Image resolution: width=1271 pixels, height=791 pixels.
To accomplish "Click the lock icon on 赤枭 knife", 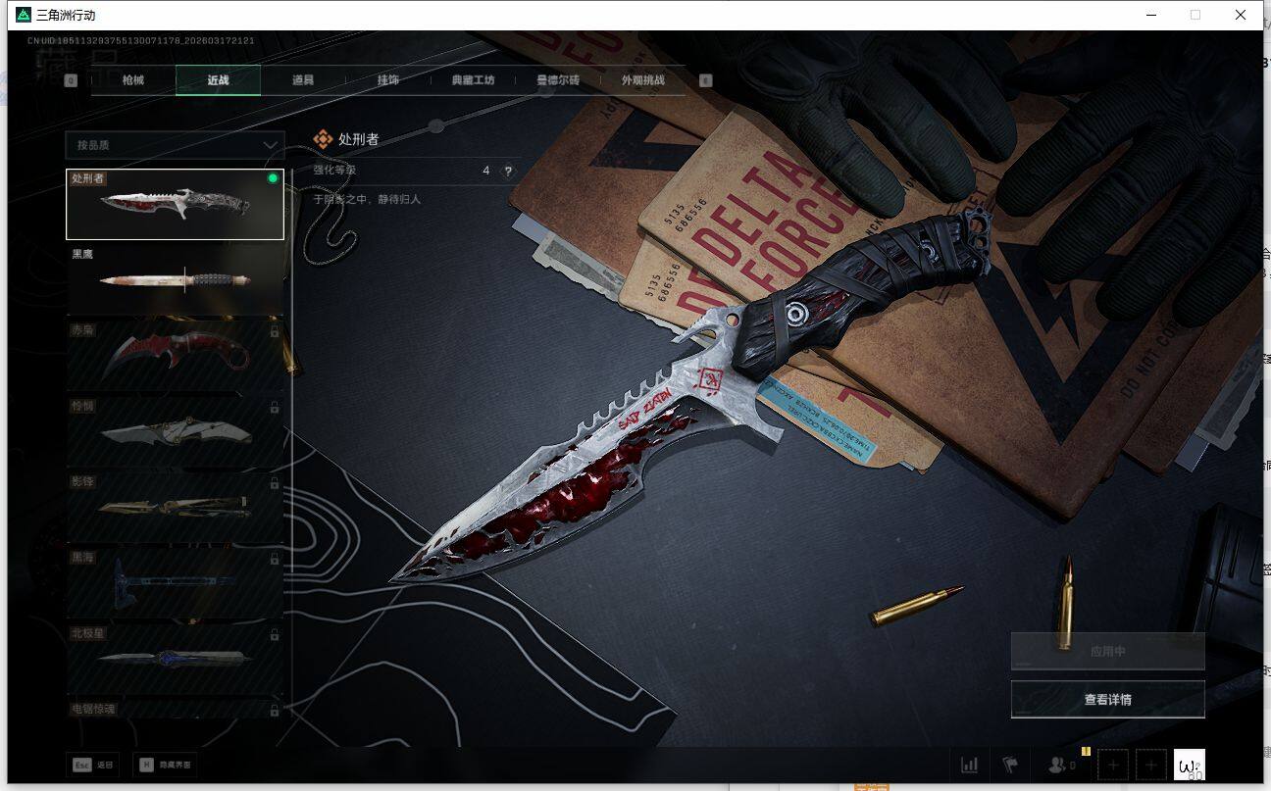I will pyautogui.click(x=275, y=331).
